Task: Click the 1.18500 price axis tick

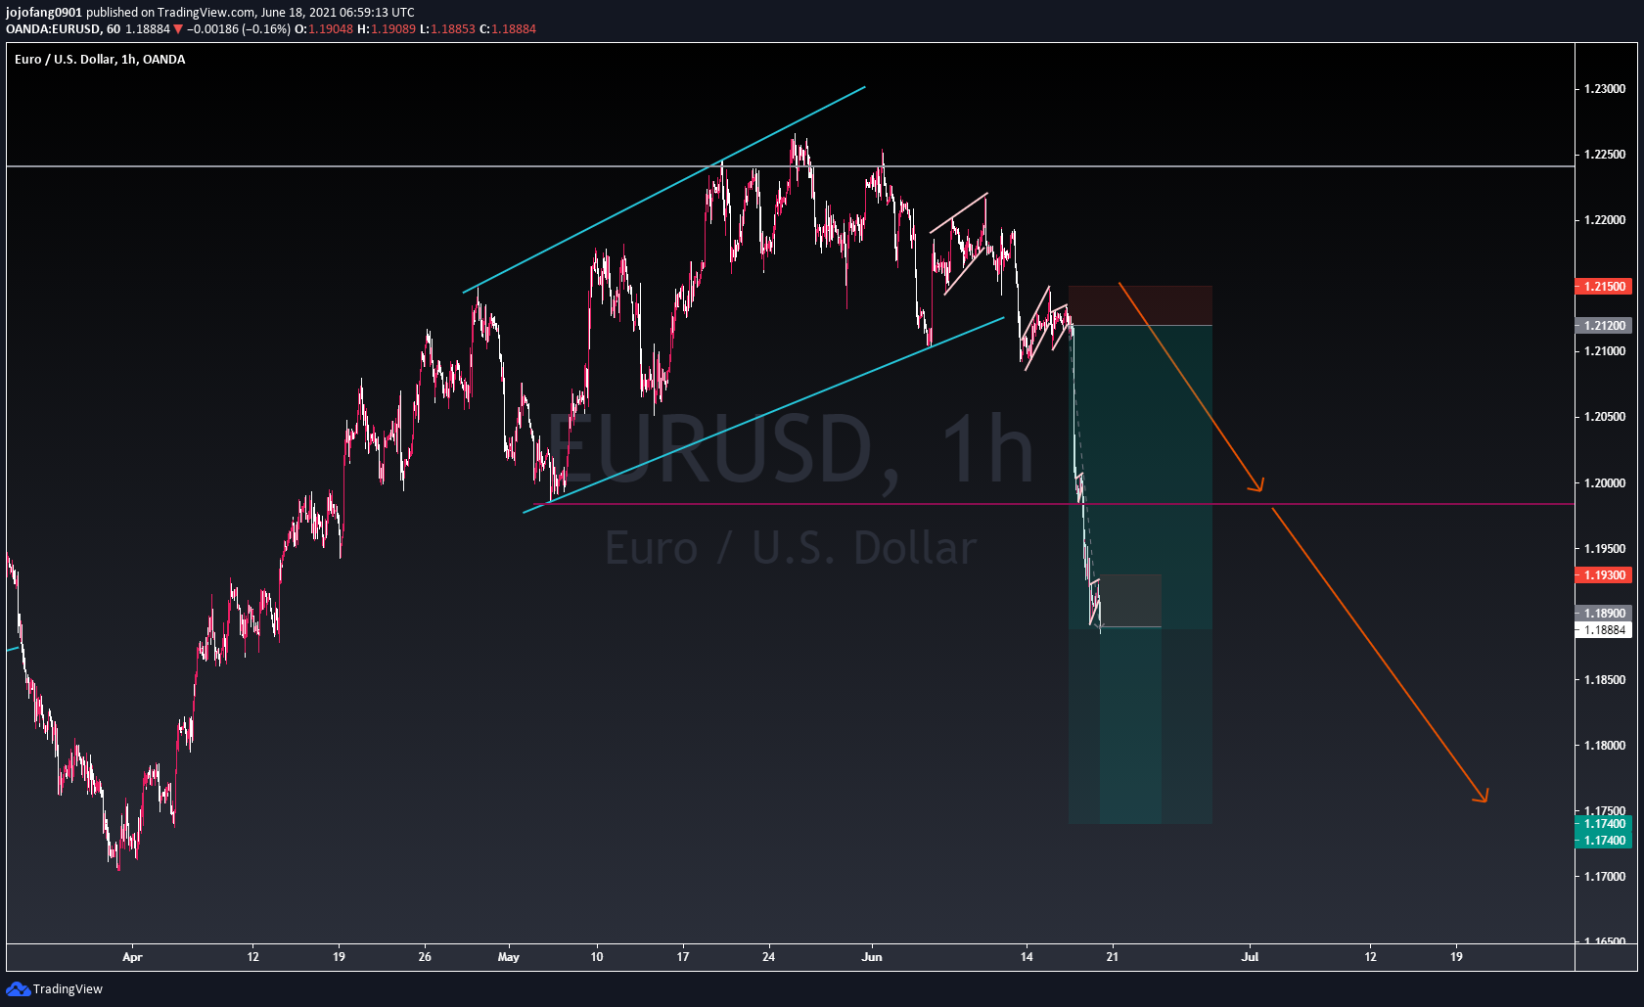Action: (x=1605, y=680)
